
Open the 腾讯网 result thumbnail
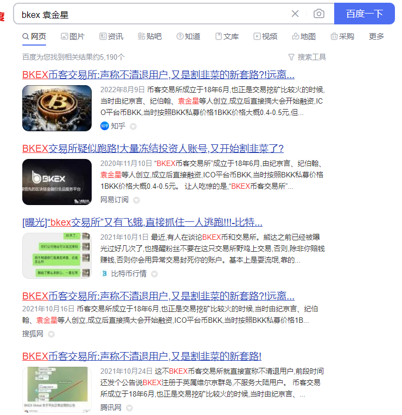coord(57,390)
